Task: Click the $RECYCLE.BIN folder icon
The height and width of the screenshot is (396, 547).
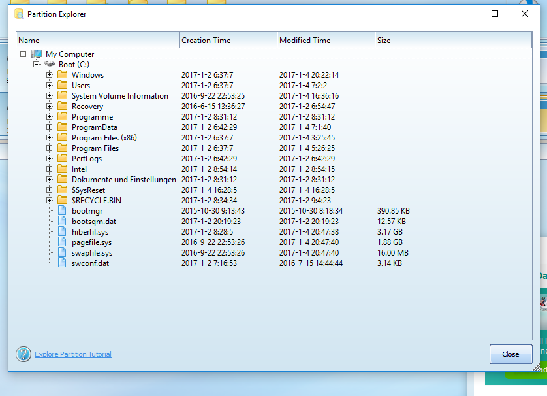Action: [63, 201]
